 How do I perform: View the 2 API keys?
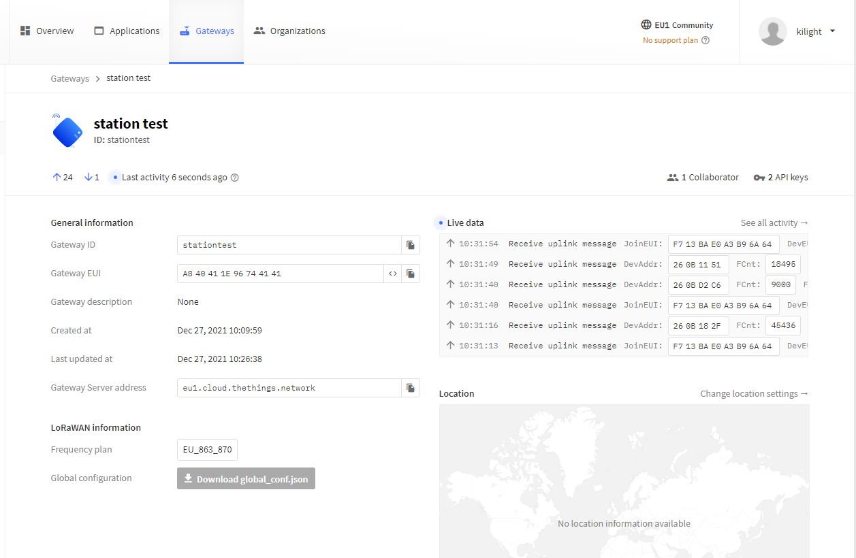pos(781,178)
